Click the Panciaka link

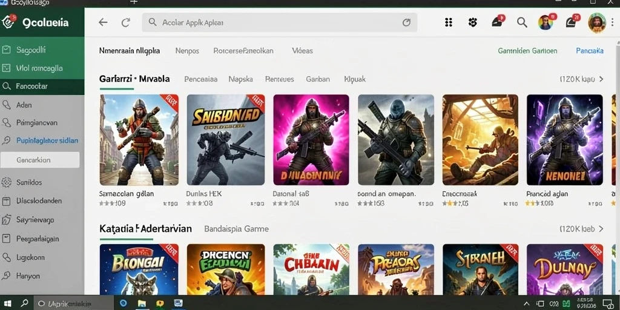click(x=590, y=51)
